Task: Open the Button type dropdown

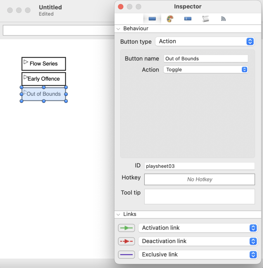Action: [205, 41]
